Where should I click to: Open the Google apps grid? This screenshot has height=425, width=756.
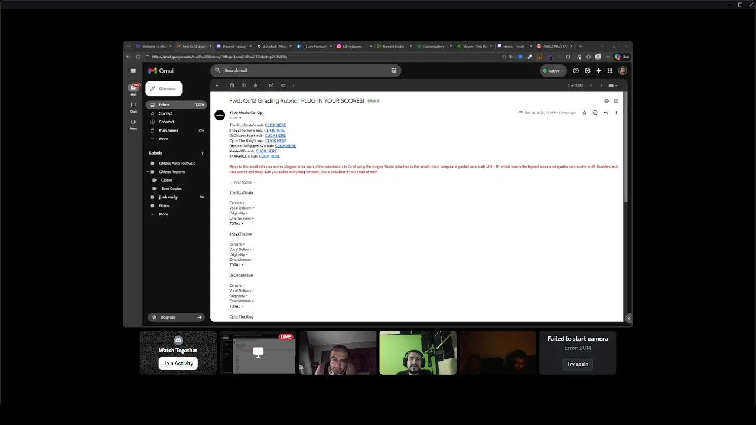[x=610, y=71]
